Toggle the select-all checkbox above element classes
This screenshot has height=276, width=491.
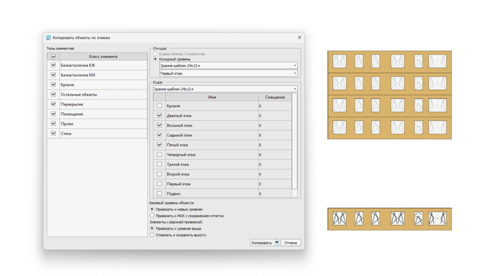coord(53,56)
